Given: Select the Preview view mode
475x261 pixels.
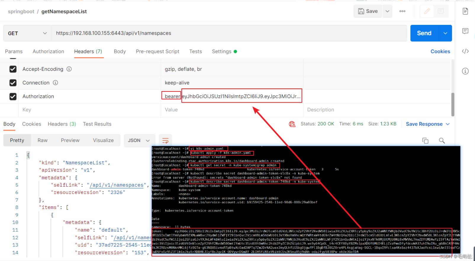Looking at the screenshot, I should click(x=70, y=140).
